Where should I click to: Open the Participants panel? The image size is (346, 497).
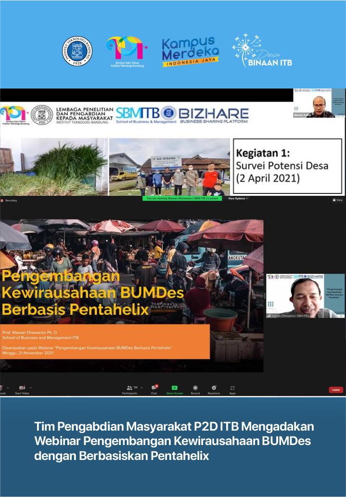pos(129,388)
